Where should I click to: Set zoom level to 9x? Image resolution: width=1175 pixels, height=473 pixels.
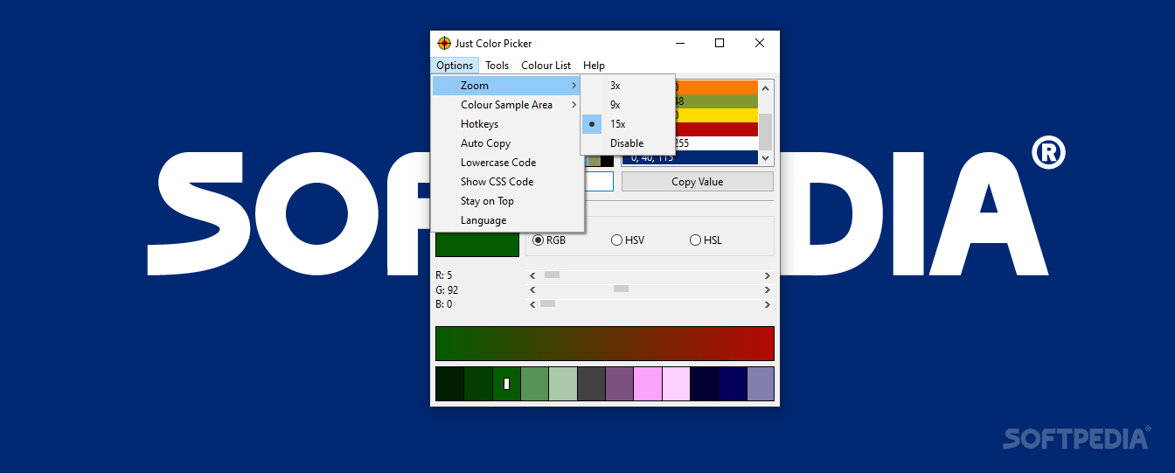tap(628, 105)
